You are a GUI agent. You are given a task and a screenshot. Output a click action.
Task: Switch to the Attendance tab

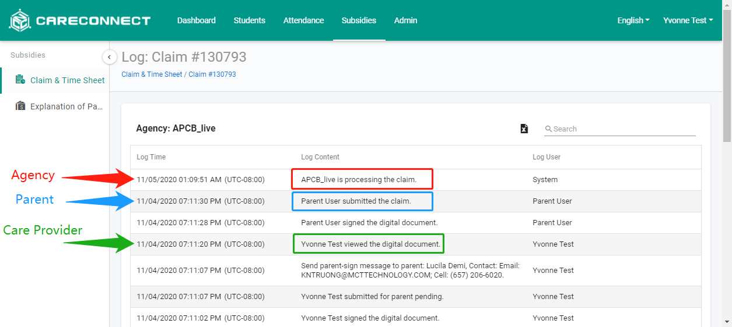click(303, 20)
